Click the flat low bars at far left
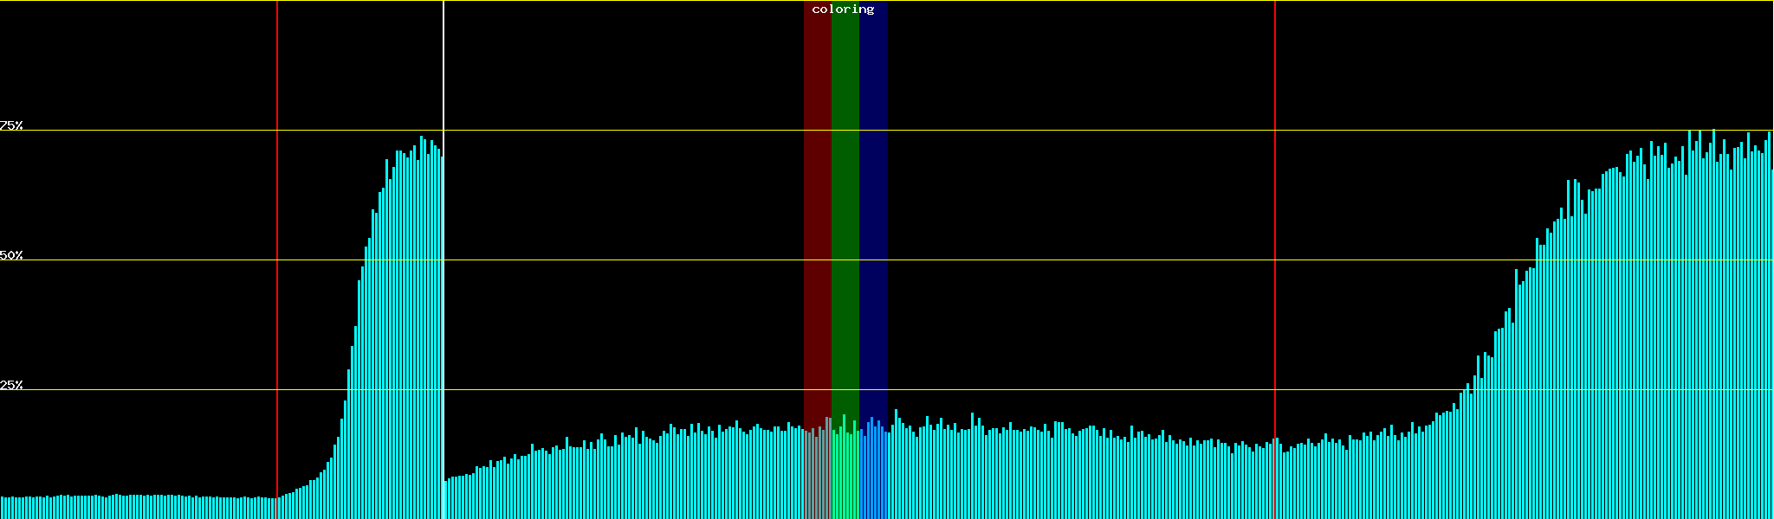The image size is (1774, 519). pyautogui.click(x=130, y=508)
